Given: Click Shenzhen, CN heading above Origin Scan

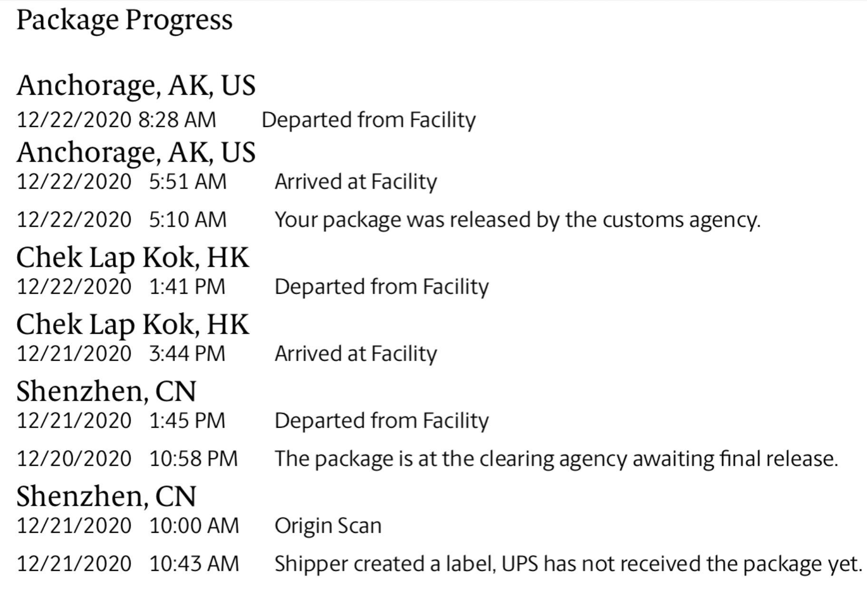Looking at the screenshot, I should (106, 496).
